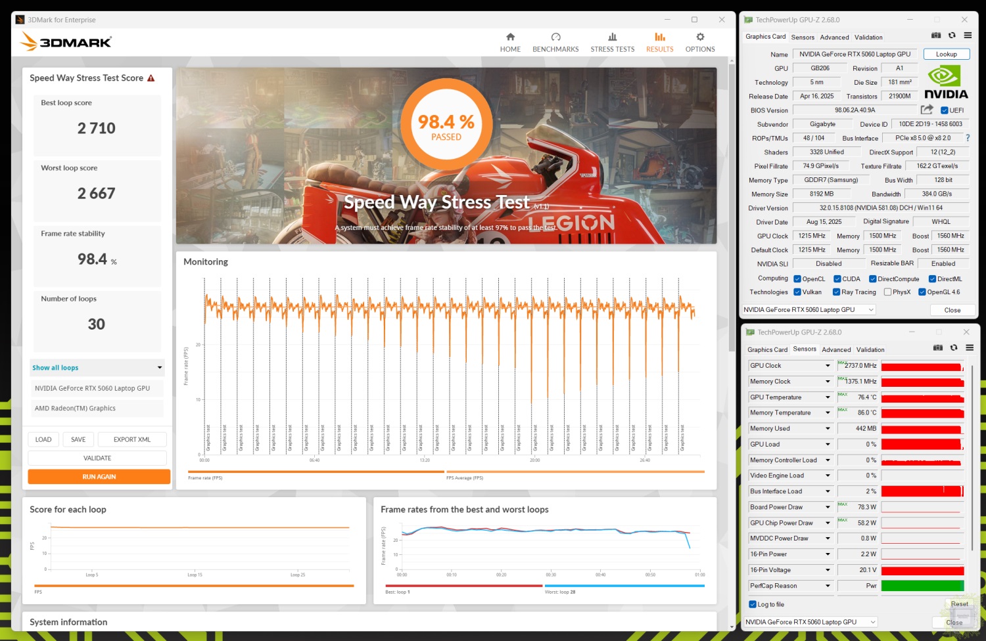Open the Results chart icon

point(659,37)
